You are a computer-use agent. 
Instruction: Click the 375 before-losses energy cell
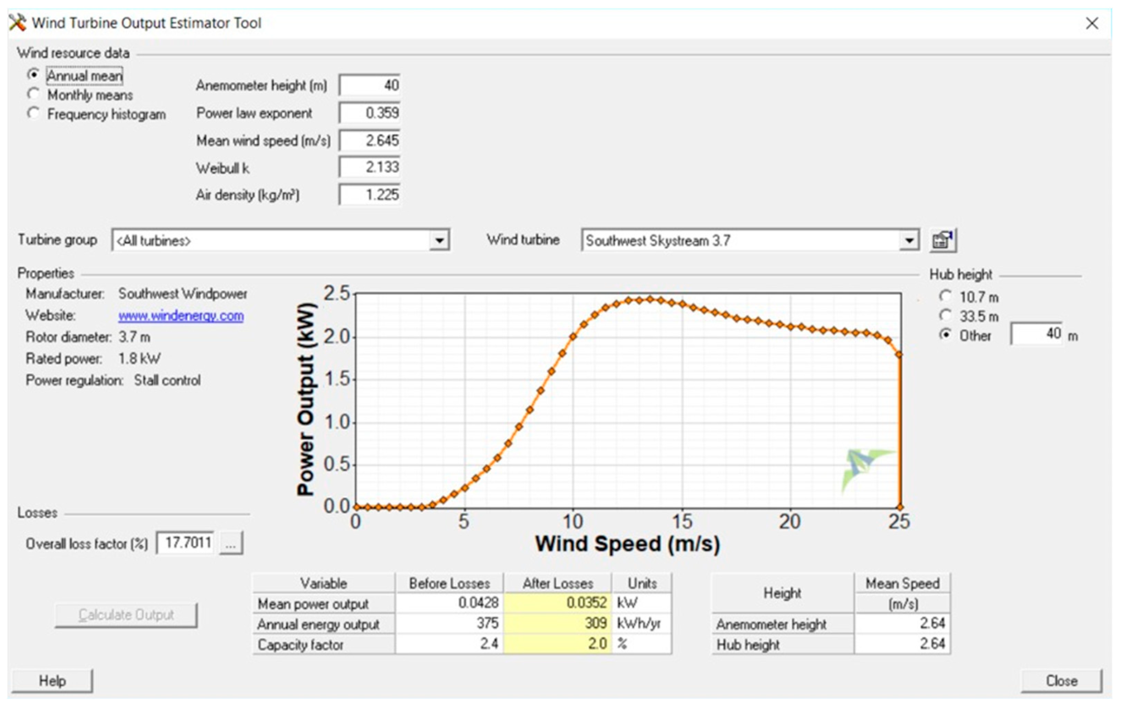tap(449, 623)
